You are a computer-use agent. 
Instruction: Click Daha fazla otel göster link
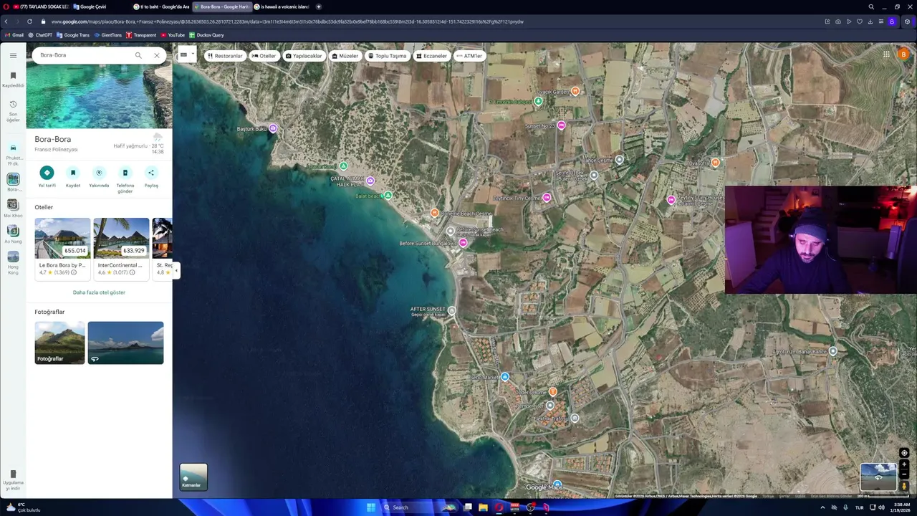point(99,292)
